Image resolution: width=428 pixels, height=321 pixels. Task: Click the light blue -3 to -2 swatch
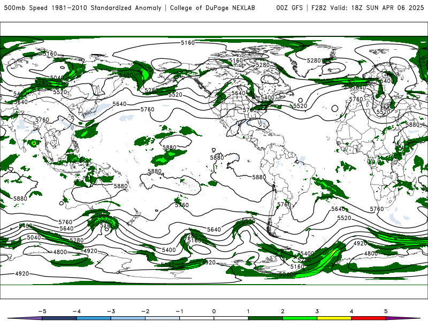click(128, 318)
